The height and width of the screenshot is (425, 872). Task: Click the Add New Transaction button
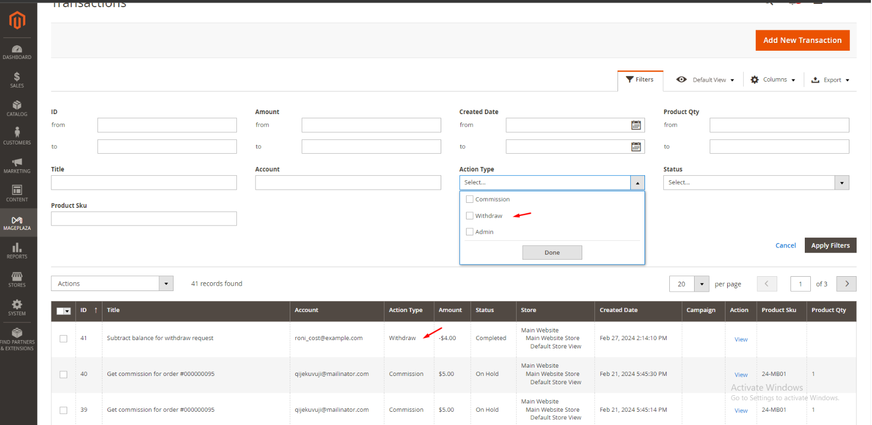[x=802, y=40]
